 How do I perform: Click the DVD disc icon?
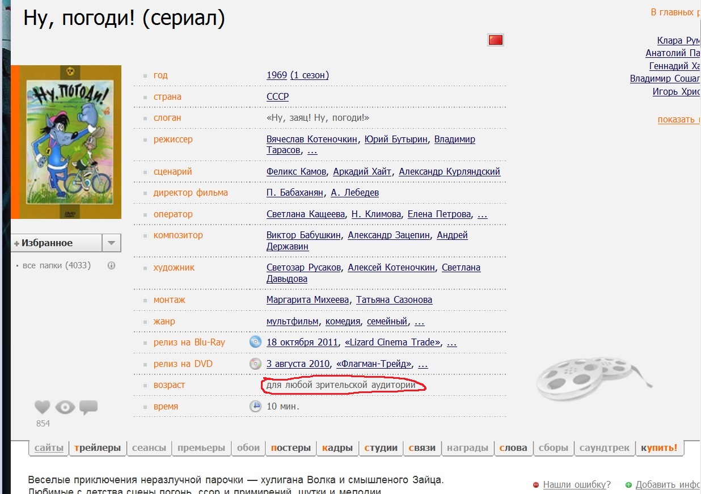click(x=256, y=364)
